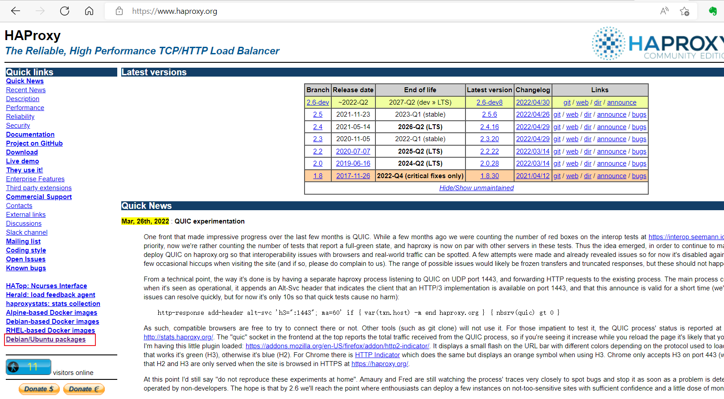Click the browser forward arrow
Image resolution: width=724 pixels, height=399 pixels.
[40, 11]
